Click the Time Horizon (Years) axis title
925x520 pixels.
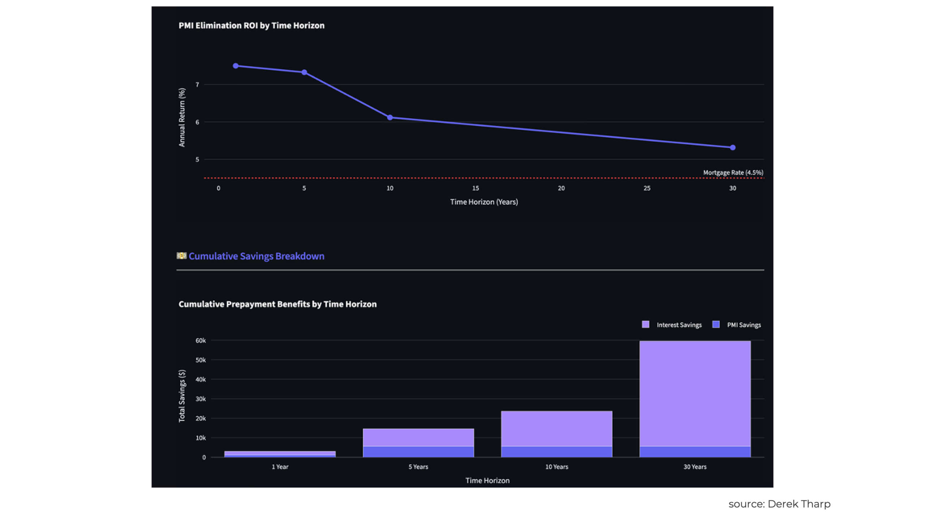point(483,202)
